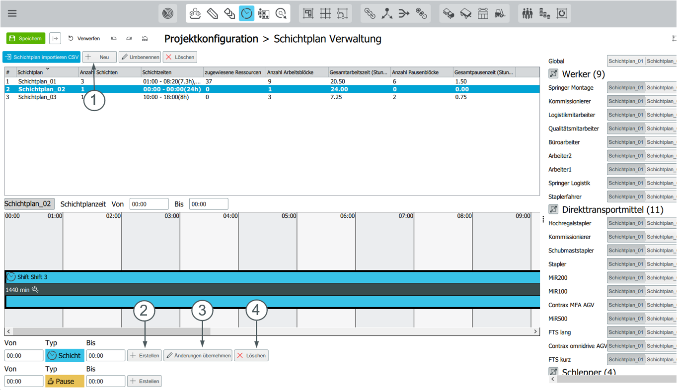Open the hamburger main menu
Image resolution: width=678 pixels, height=390 pixels.
pos(12,13)
